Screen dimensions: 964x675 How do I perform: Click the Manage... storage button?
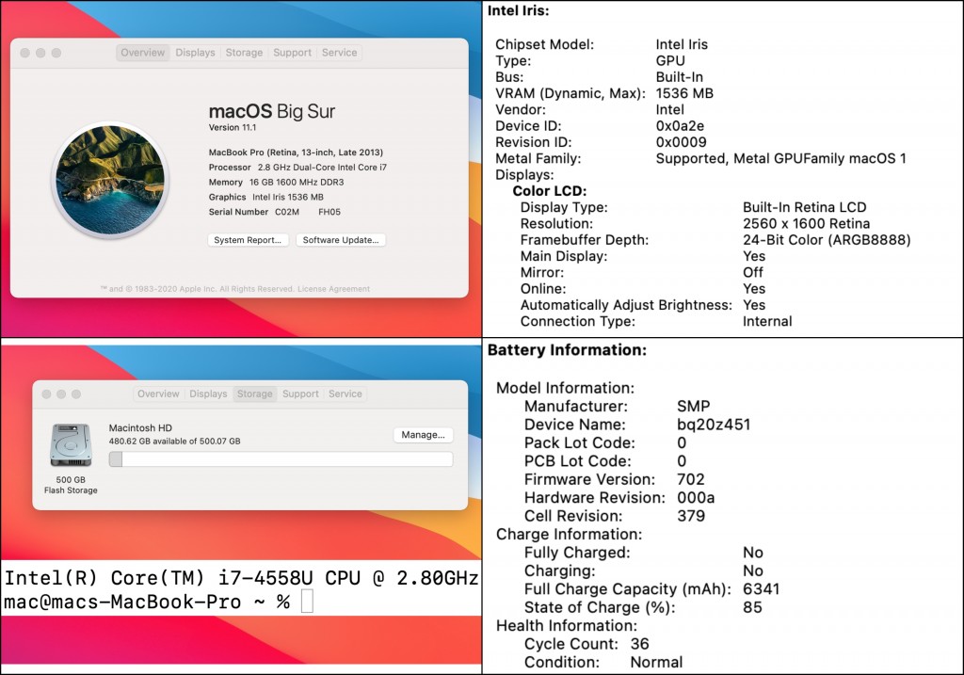423,435
